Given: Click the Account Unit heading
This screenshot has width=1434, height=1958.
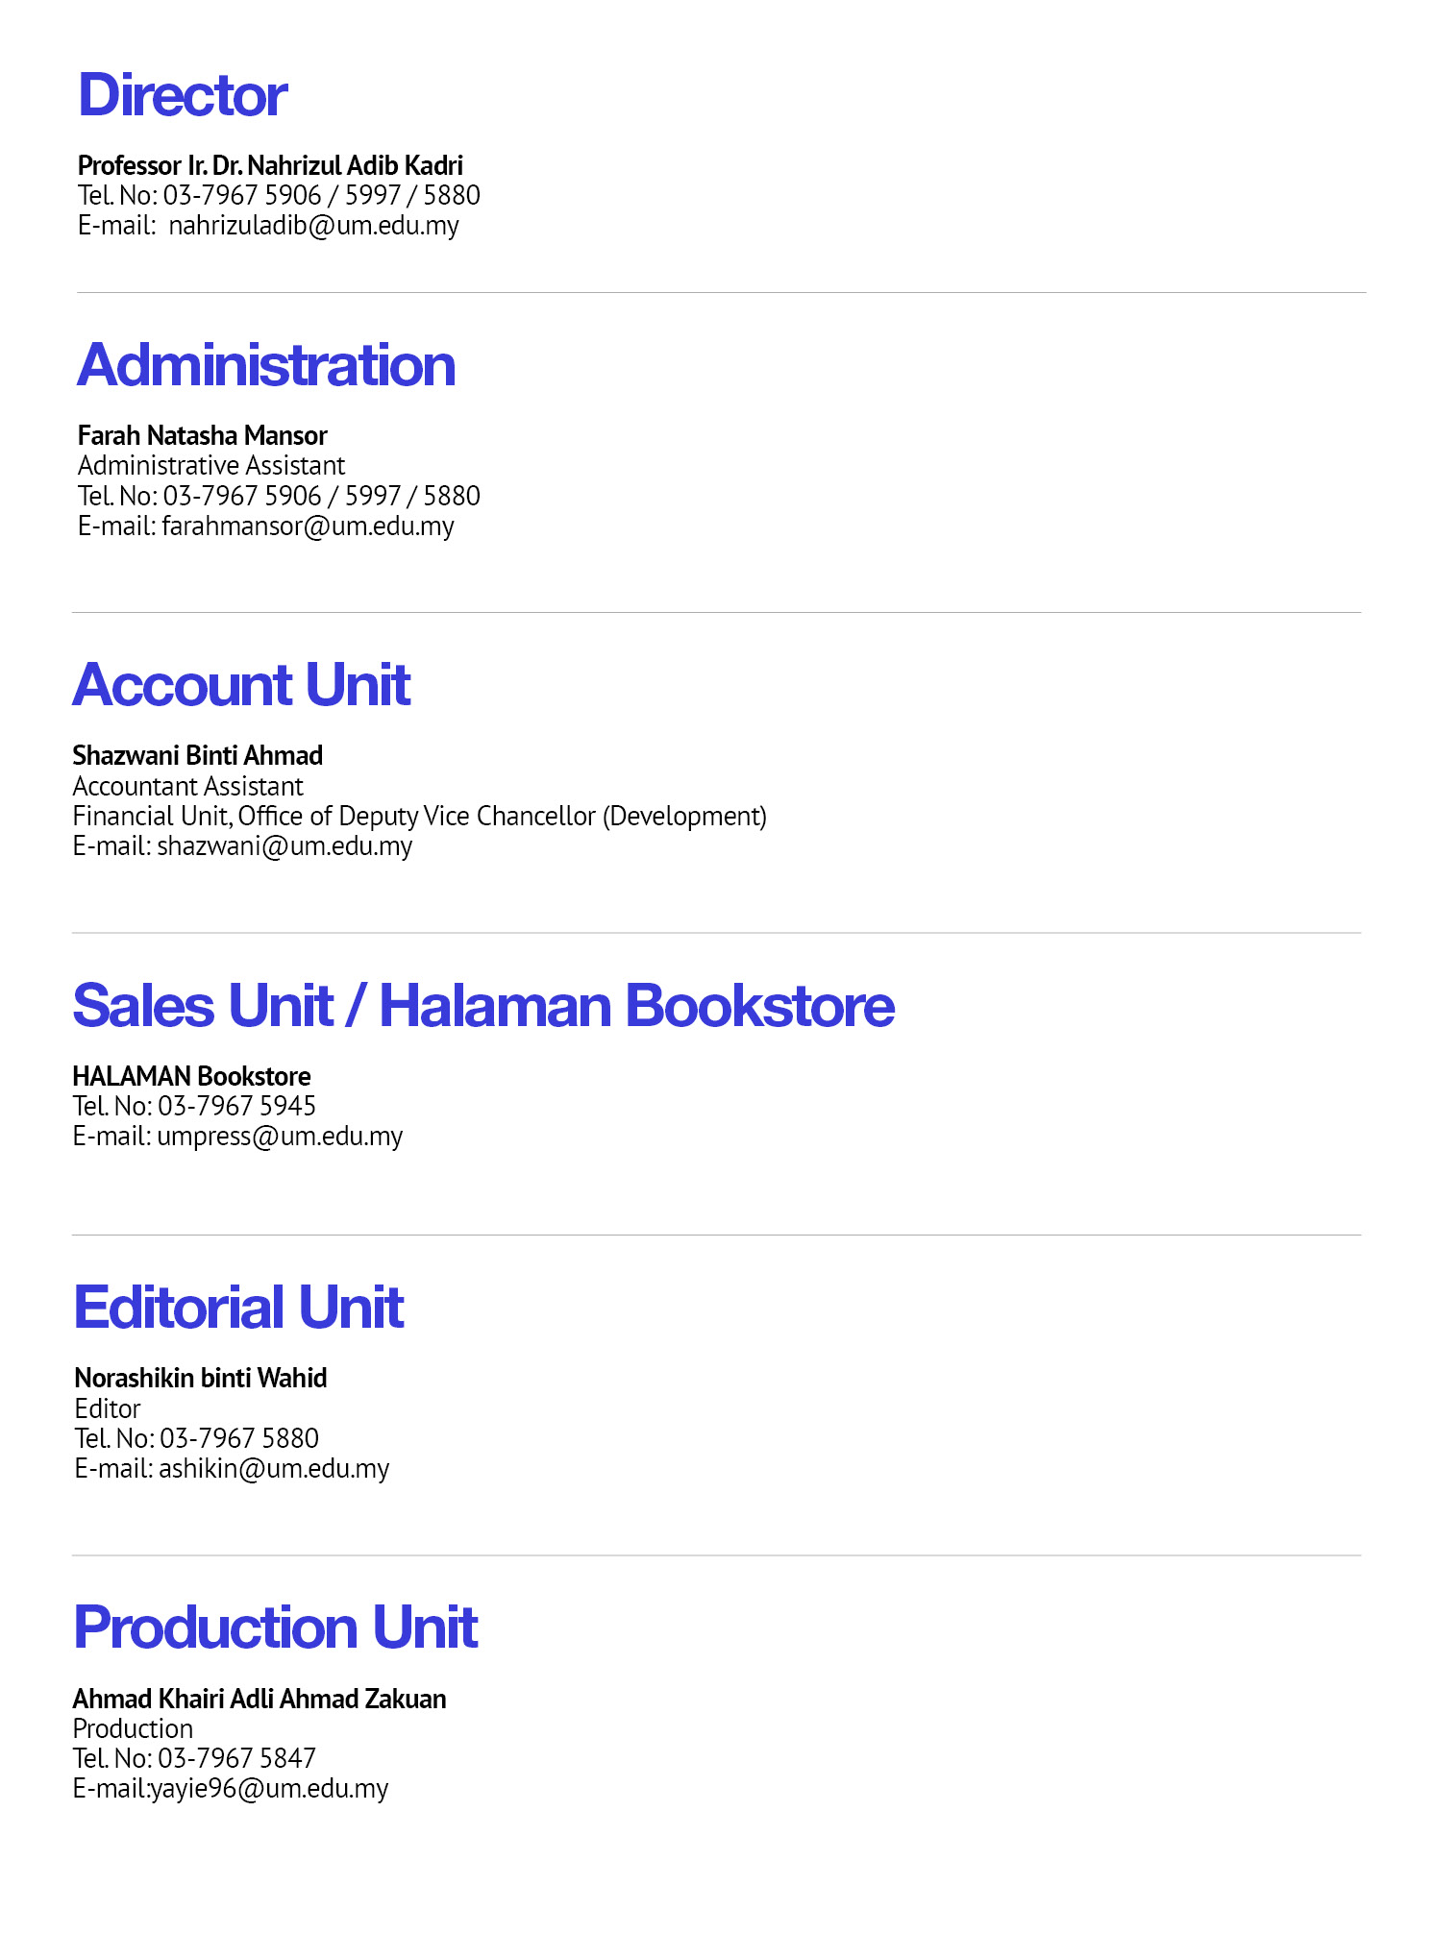Looking at the screenshot, I should (241, 685).
